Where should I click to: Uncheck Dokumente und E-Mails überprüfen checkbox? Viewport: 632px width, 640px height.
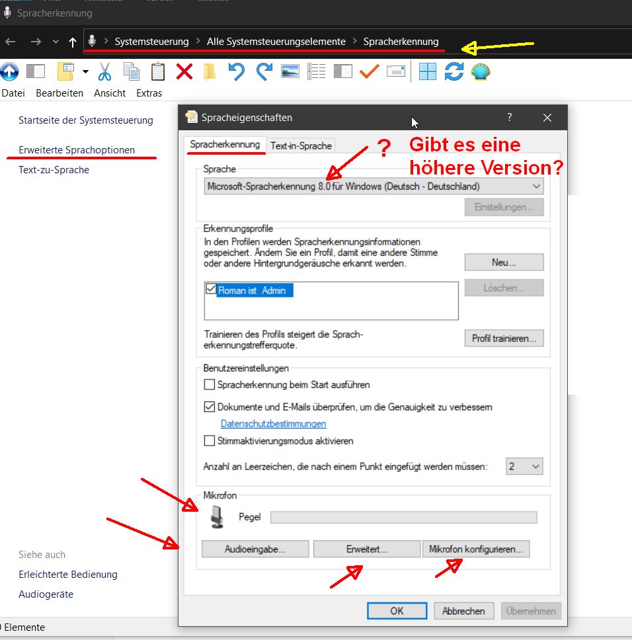(x=210, y=407)
